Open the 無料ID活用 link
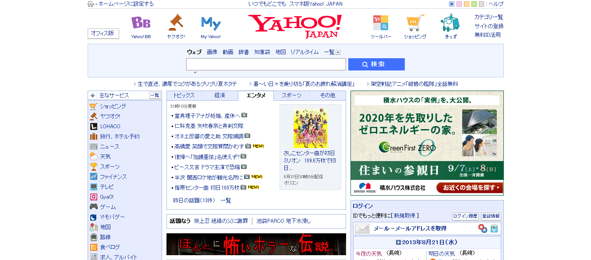This screenshot has width=591, height=260. 487,35
